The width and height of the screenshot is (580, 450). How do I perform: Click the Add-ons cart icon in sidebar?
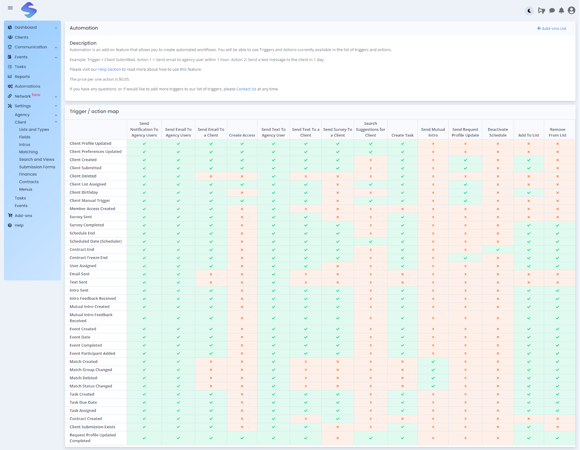click(10, 215)
